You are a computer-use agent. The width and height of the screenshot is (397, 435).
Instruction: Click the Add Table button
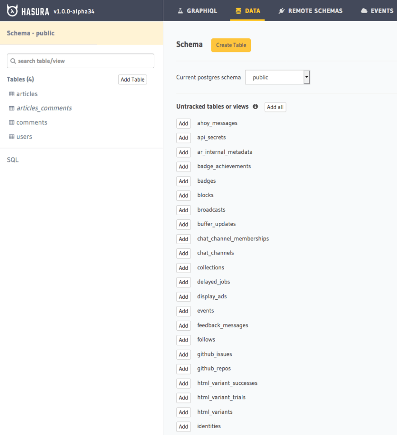[133, 79]
